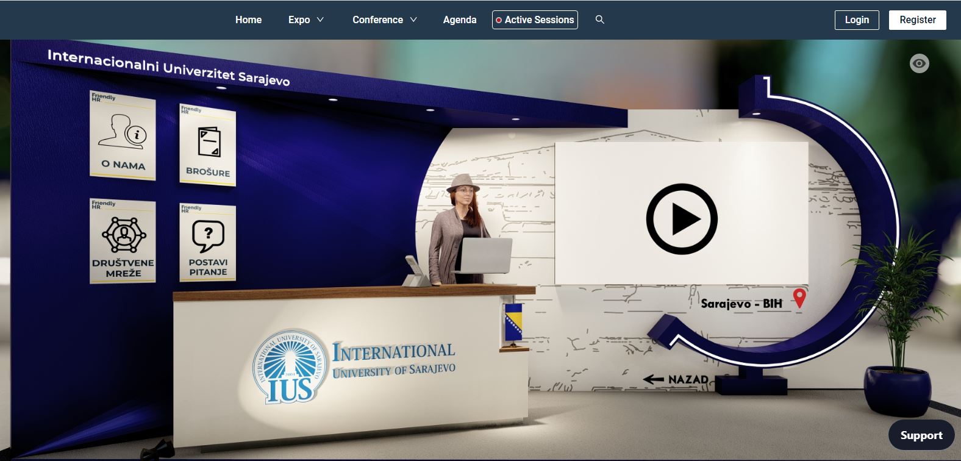Open the DRUŠTVENE MREŽE social networks panel
Screen dimensions: 961x461
[123, 241]
